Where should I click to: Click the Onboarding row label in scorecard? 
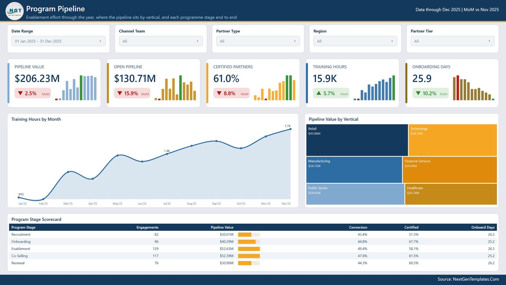click(21, 242)
